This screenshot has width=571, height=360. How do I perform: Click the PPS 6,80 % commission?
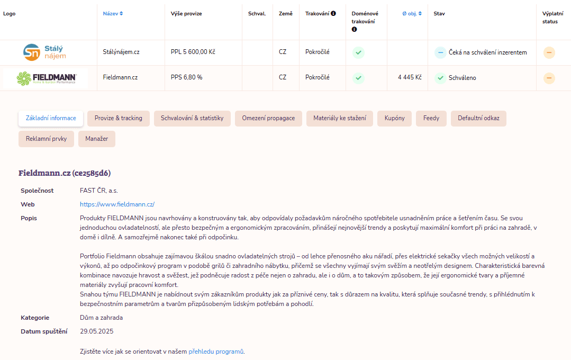click(186, 77)
